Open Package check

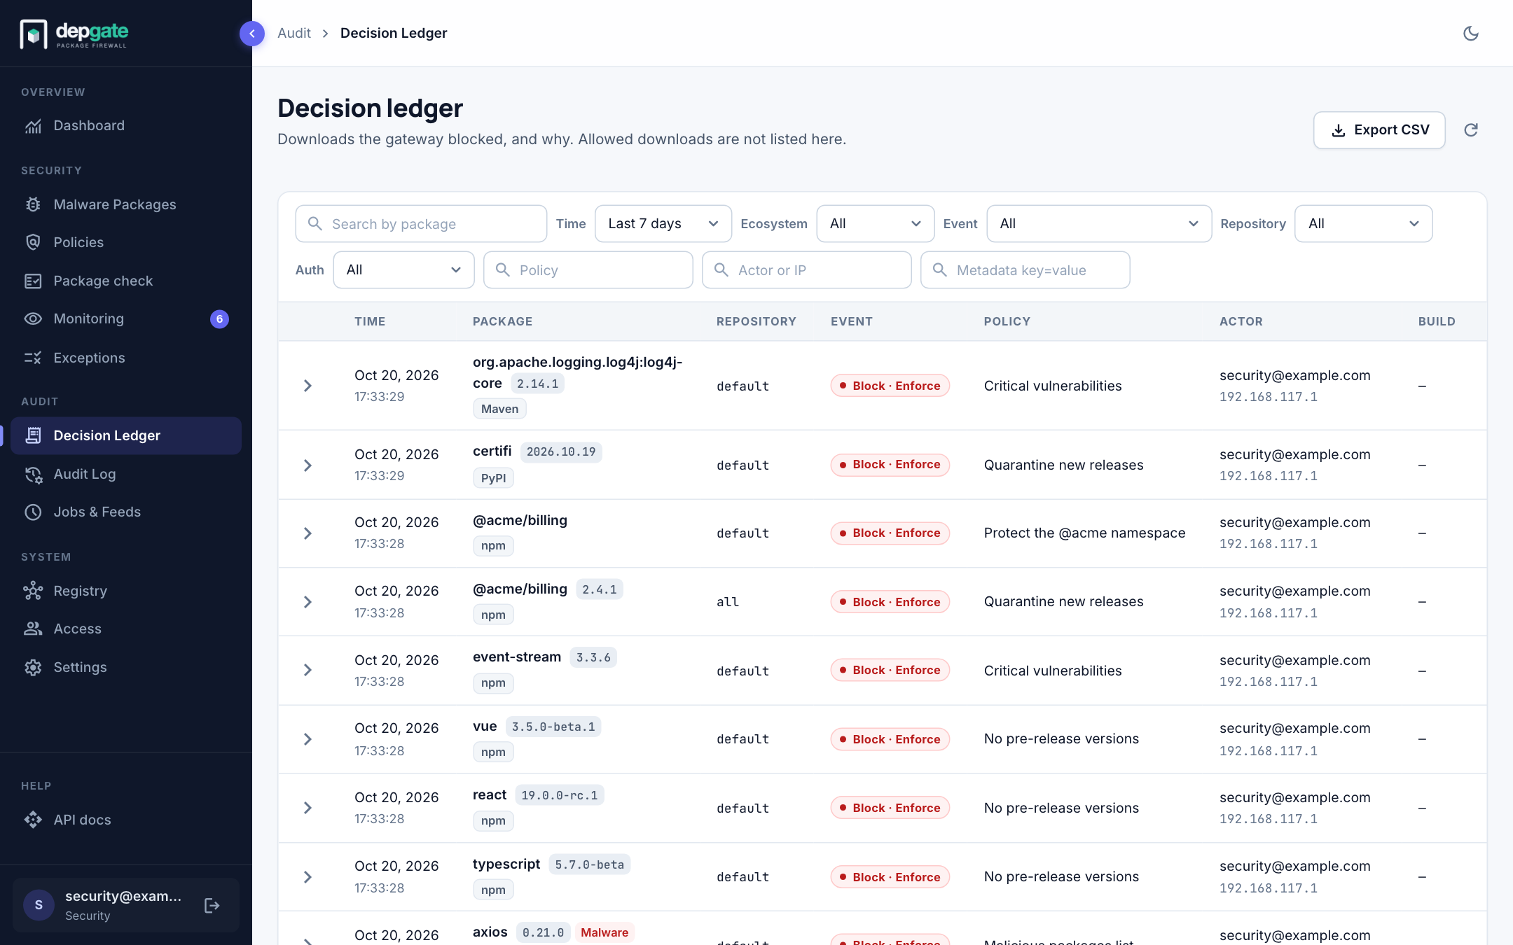[126, 281]
